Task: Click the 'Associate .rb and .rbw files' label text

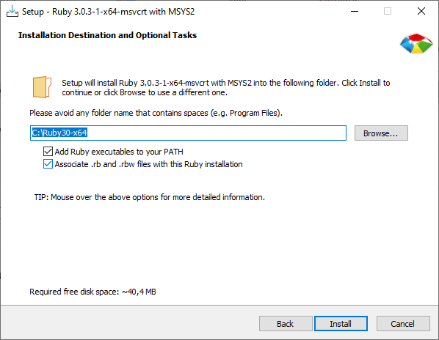Action: click(x=149, y=164)
